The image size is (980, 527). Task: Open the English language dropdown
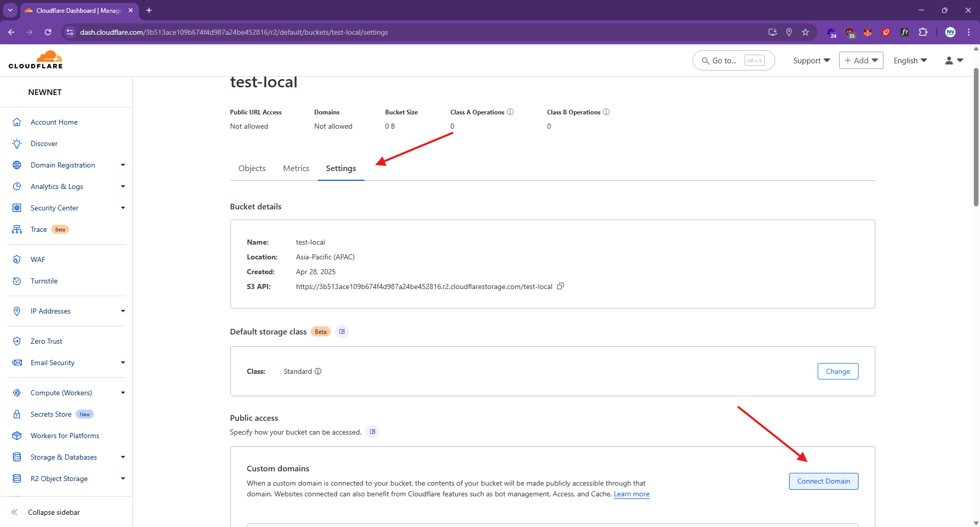pyautogui.click(x=910, y=60)
